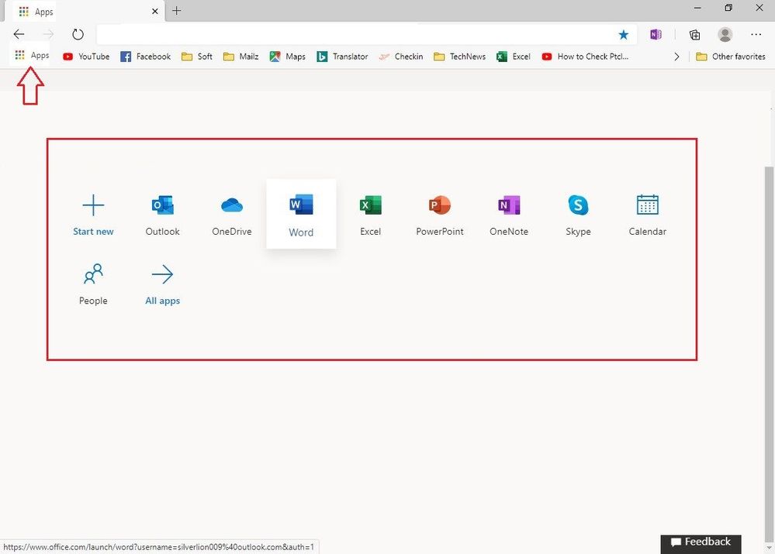Expand the TechNews favorites folder
775x554 pixels.
[x=460, y=57]
